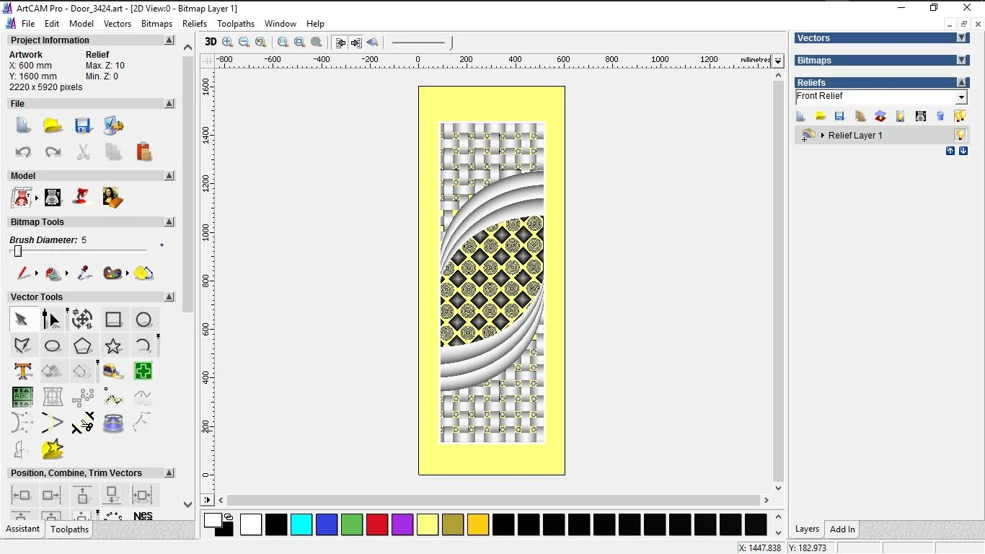Expand the Bitmaps panel

(961, 61)
